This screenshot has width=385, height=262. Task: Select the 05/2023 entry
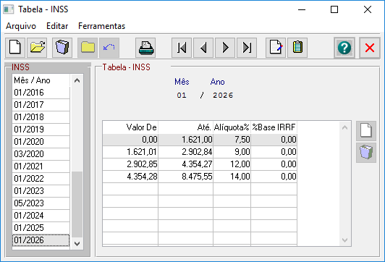pos(41,203)
